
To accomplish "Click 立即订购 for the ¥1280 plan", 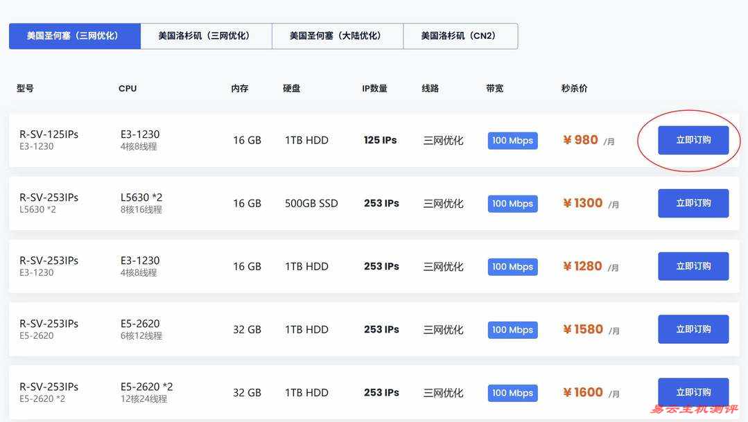I will [693, 266].
